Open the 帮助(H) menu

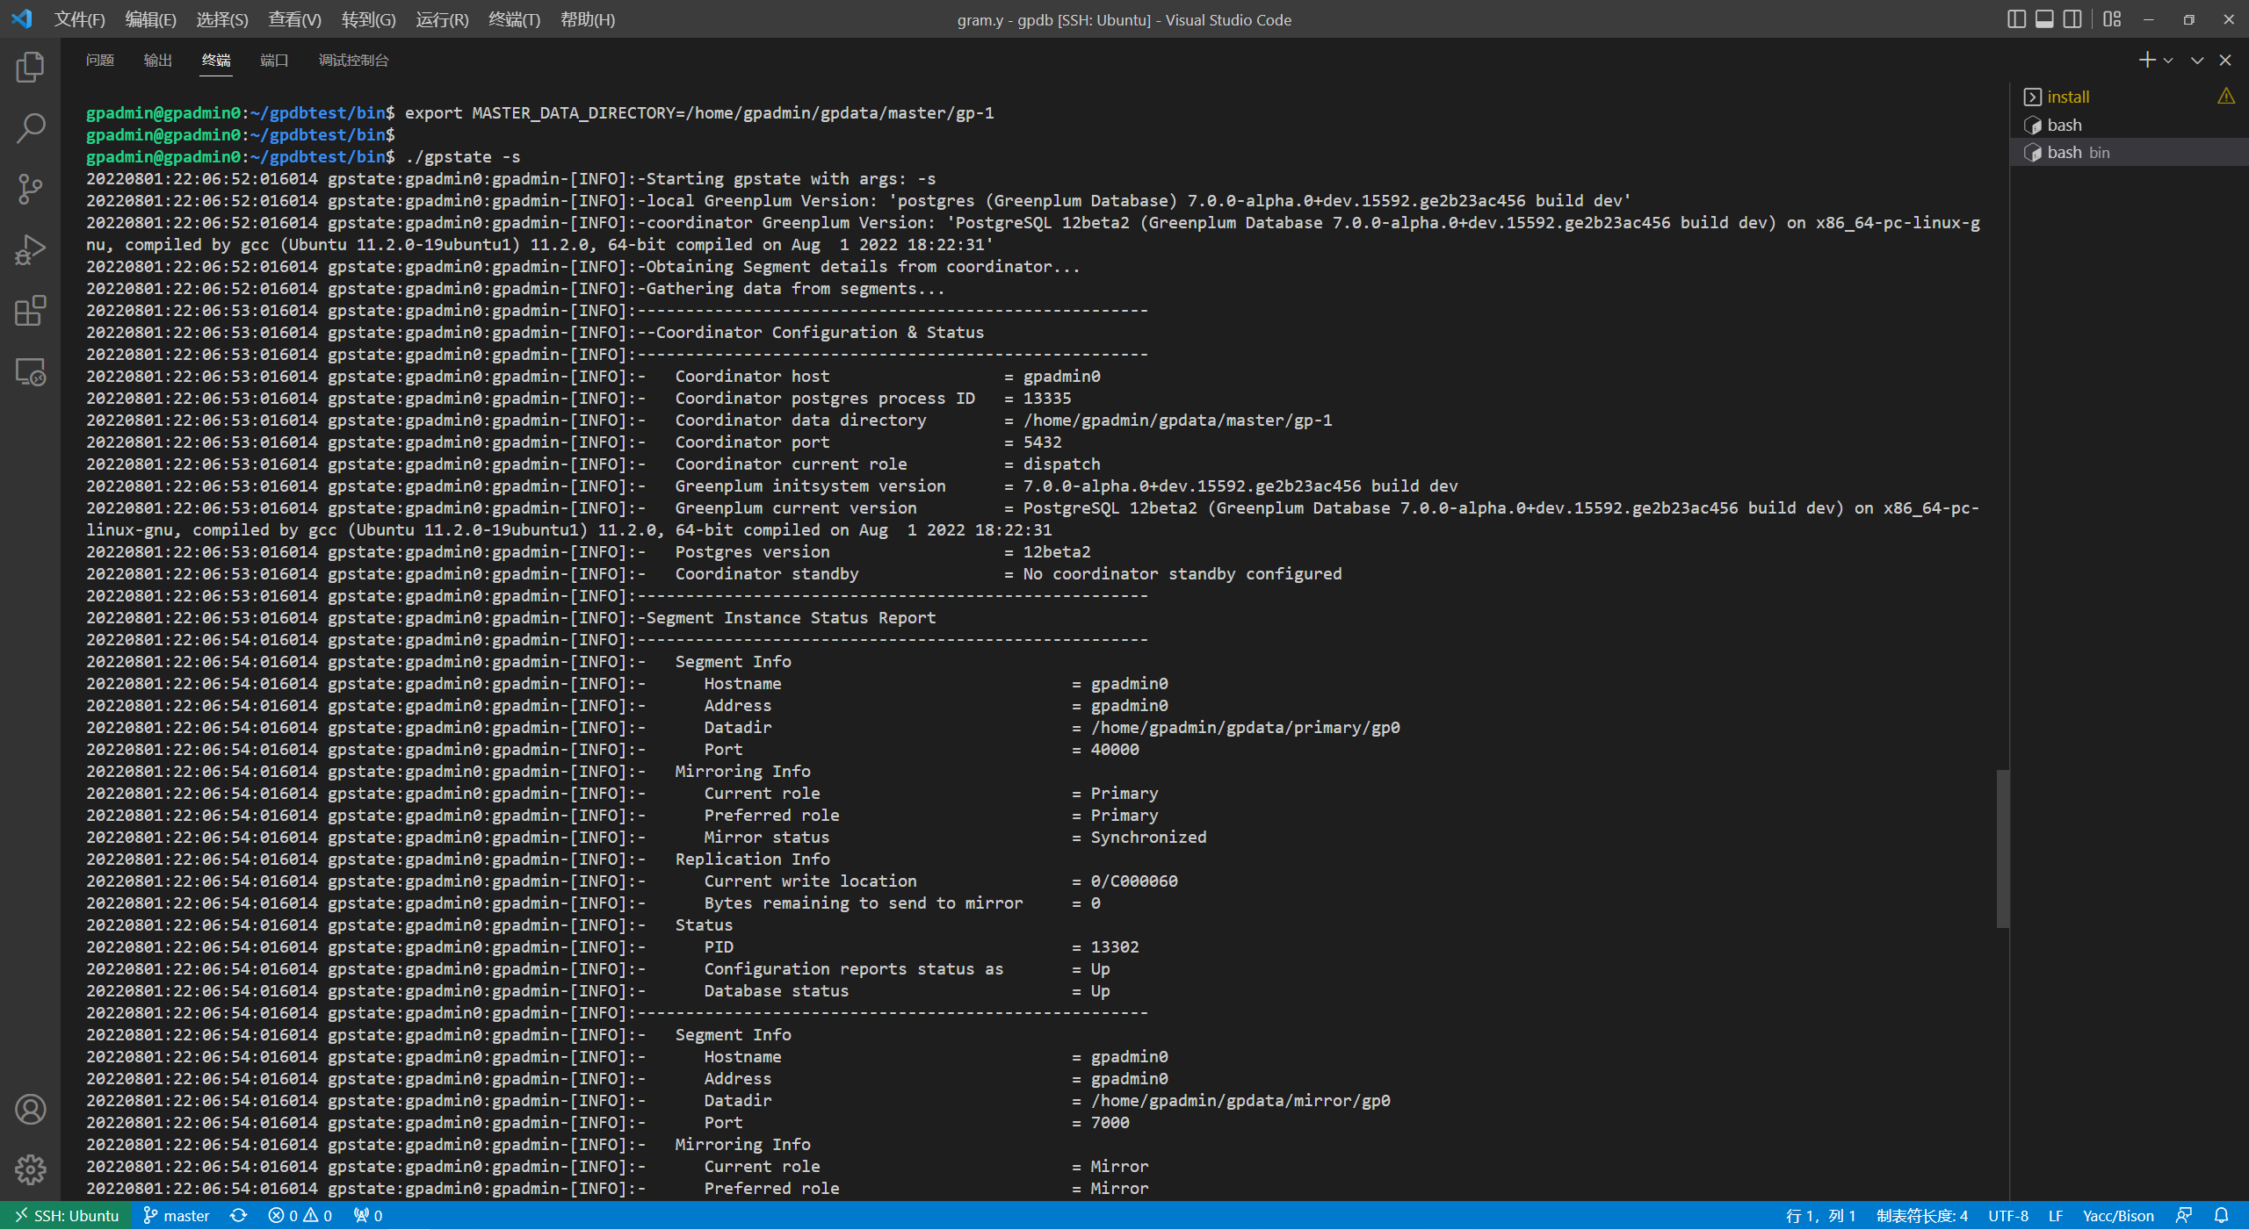[x=587, y=19]
